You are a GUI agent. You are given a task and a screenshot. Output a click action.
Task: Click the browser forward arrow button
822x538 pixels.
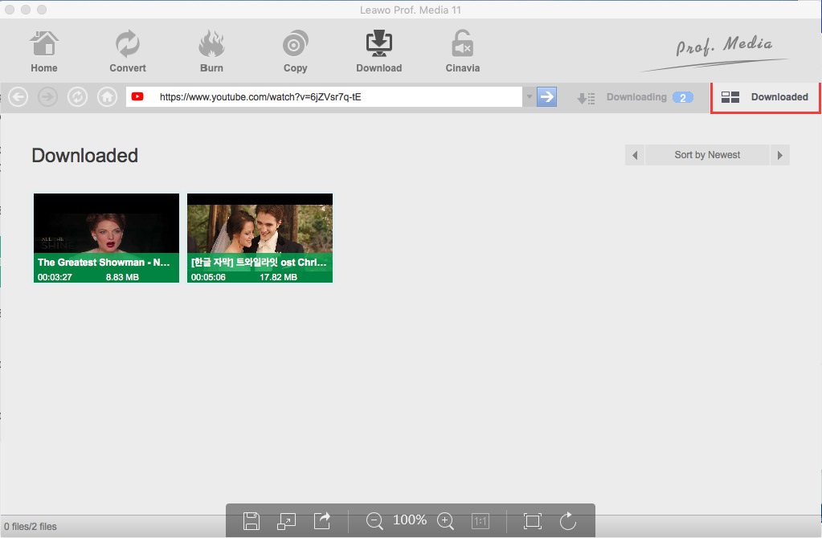pyautogui.click(x=48, y=97)
